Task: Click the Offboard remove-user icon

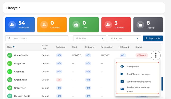Action: (x=108, y=25)
